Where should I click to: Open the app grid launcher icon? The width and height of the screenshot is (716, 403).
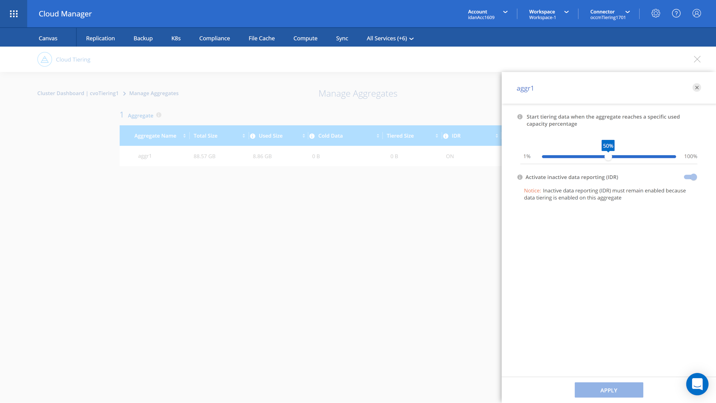[x=13, y=13]
